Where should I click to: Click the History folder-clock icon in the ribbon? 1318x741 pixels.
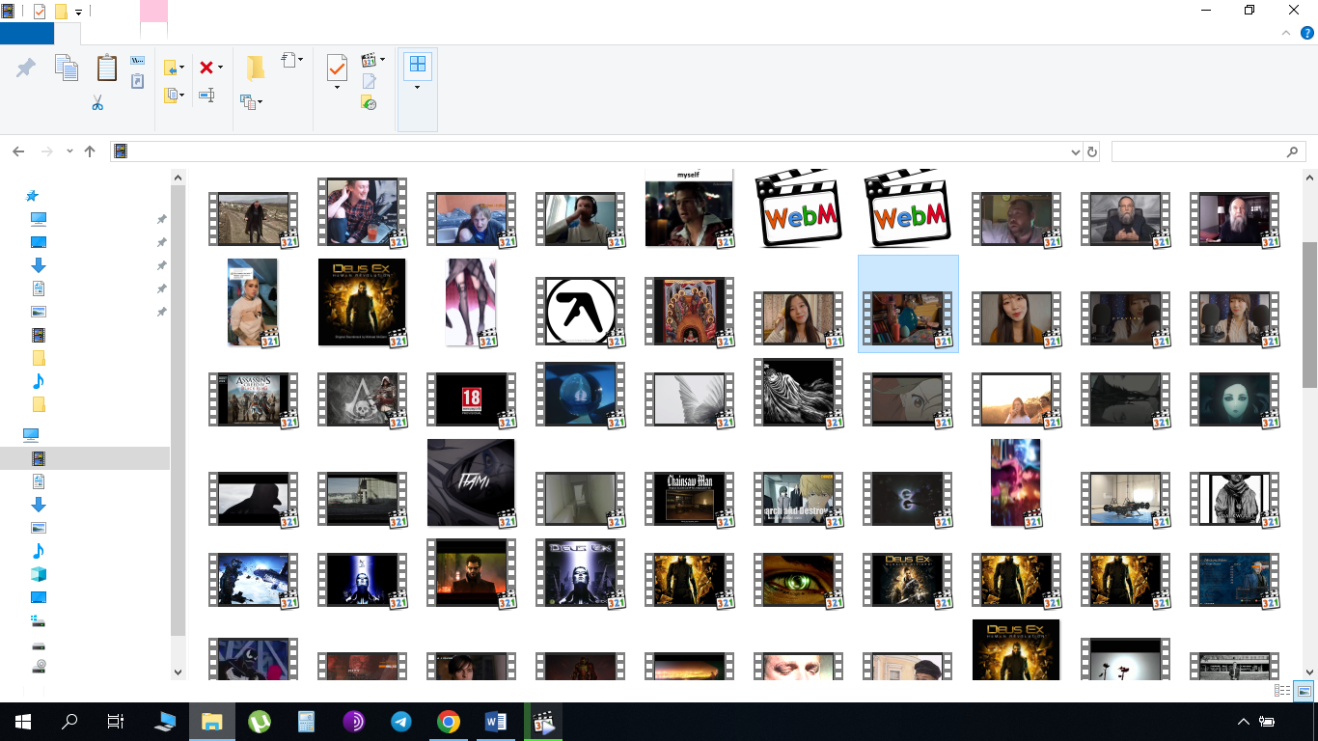pyautogui.click(x=369, y=102)
